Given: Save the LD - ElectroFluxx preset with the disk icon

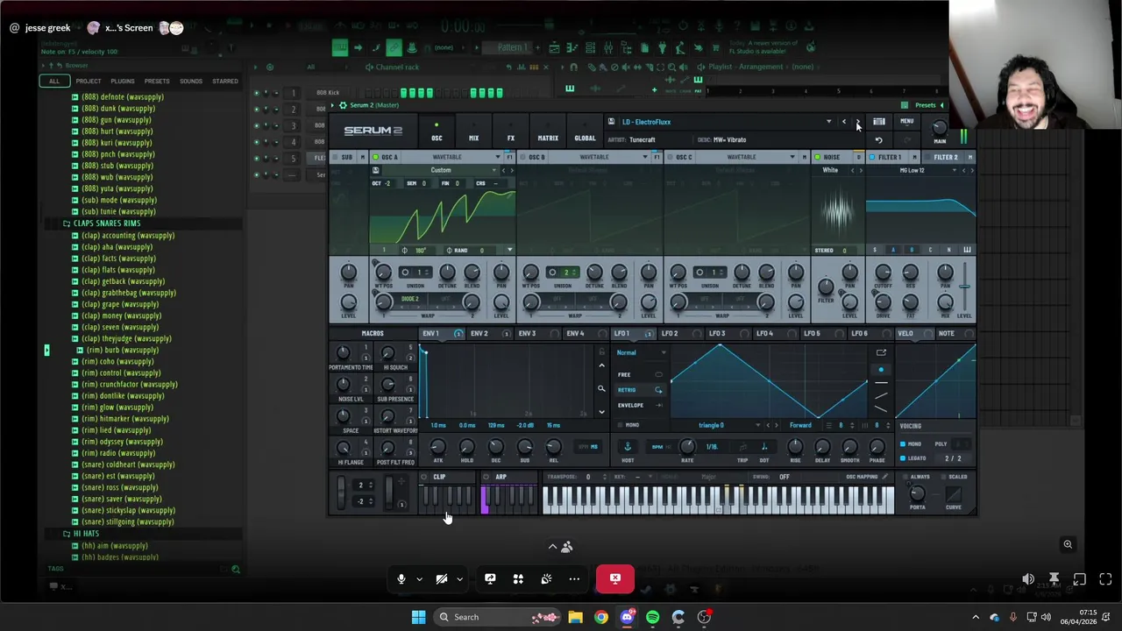Looking at the screenshot, I should [611, 122].
